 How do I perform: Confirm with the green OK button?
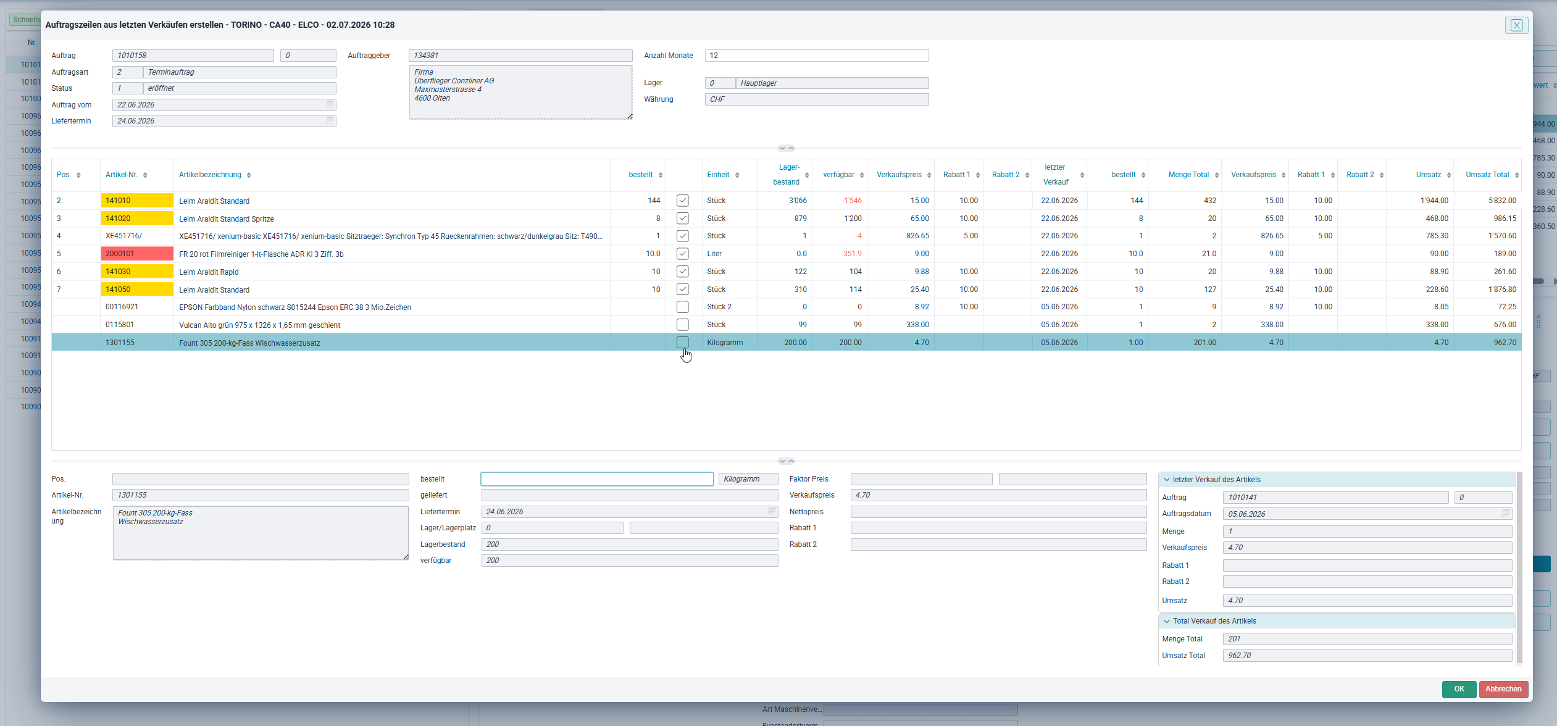(1459, 689)
